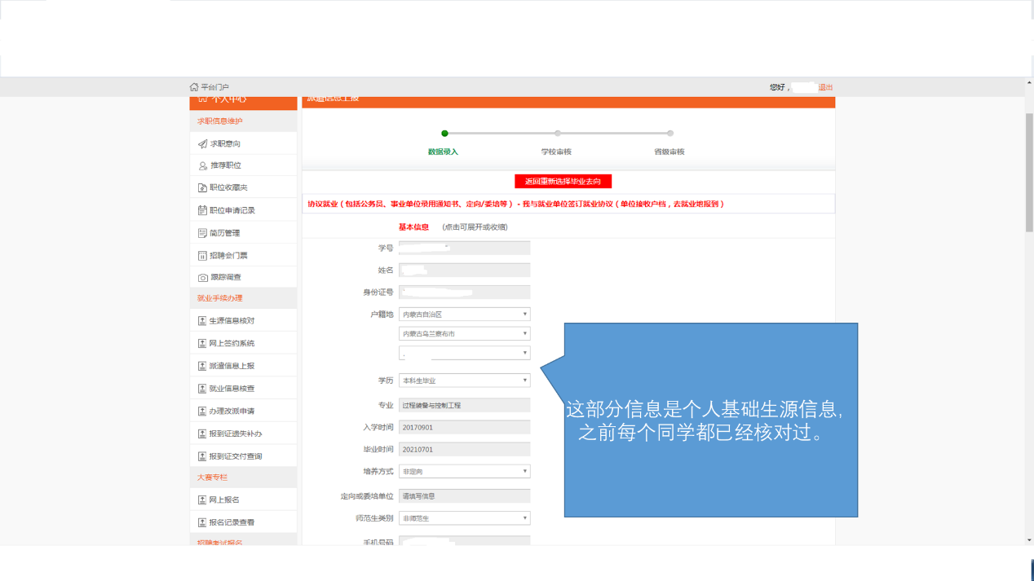
Task: Click the red 返回重新选择毕业去向 button
Action: [563, 182]
